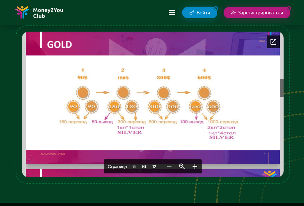Click the top circle under 90$
Viewport: 304px width, 206px height.
pos(83,93)
